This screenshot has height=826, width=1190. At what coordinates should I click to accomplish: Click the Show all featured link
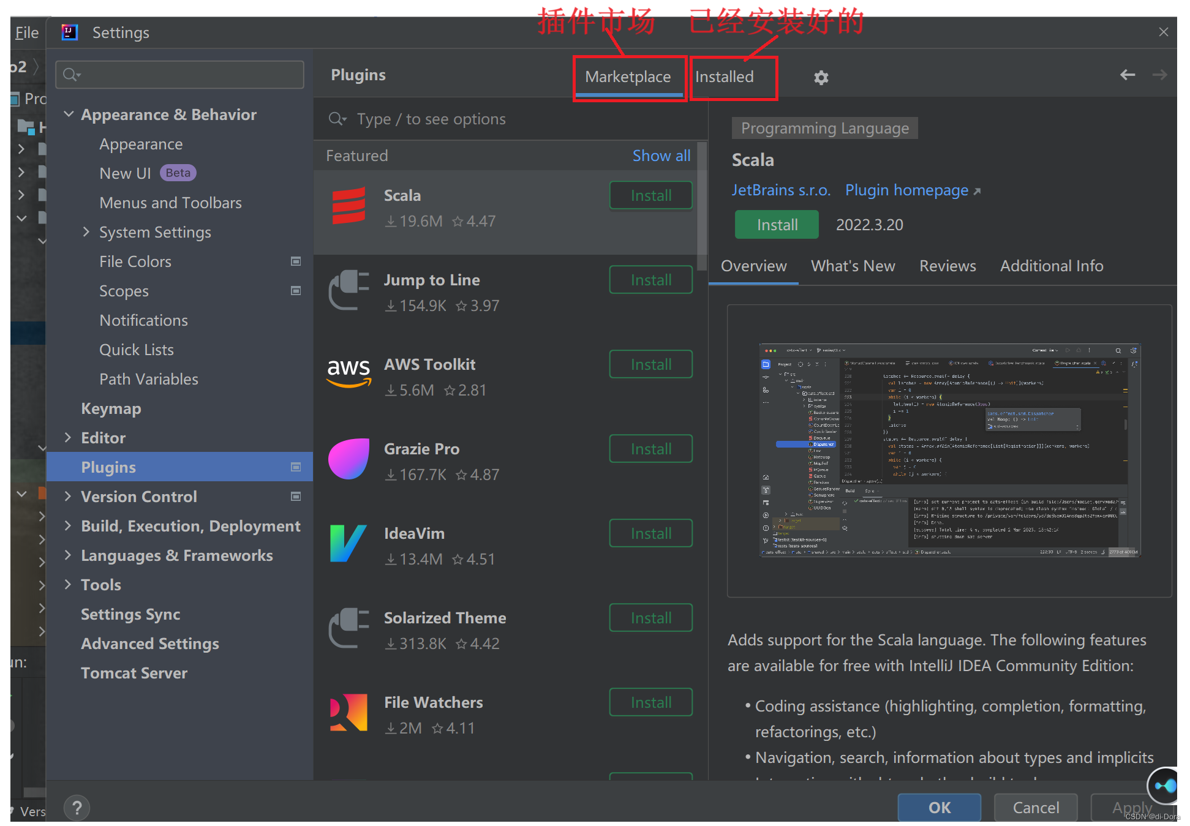pyautogui.click(x=661, y=156)
